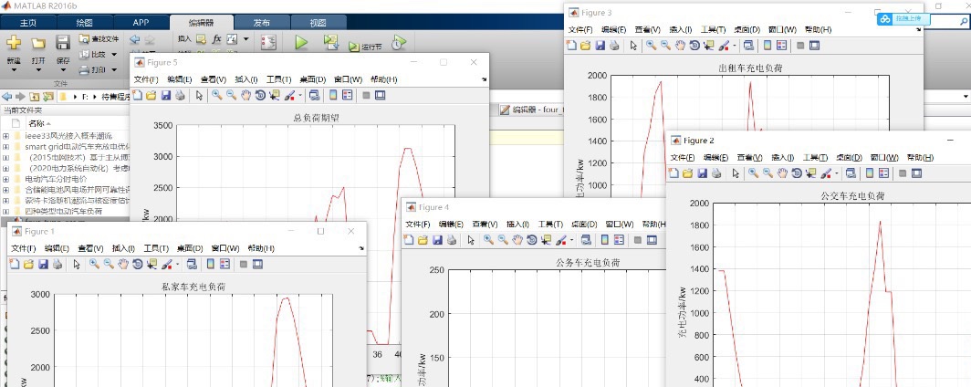Image resolution: width=971 pixels, height=387 pixels.
Task: Select the Pan hand tool in Figure 5
Action: (x=246, y=95)
